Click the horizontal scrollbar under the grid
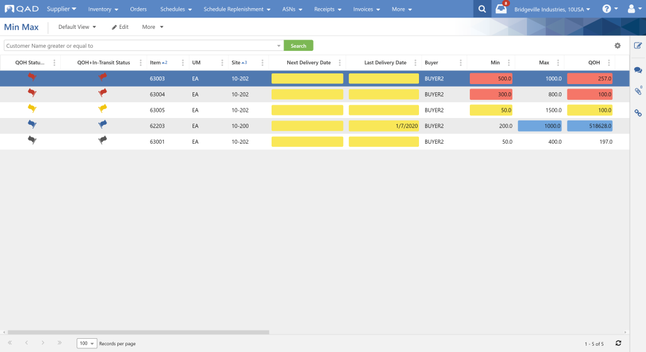 click(139, 332)
